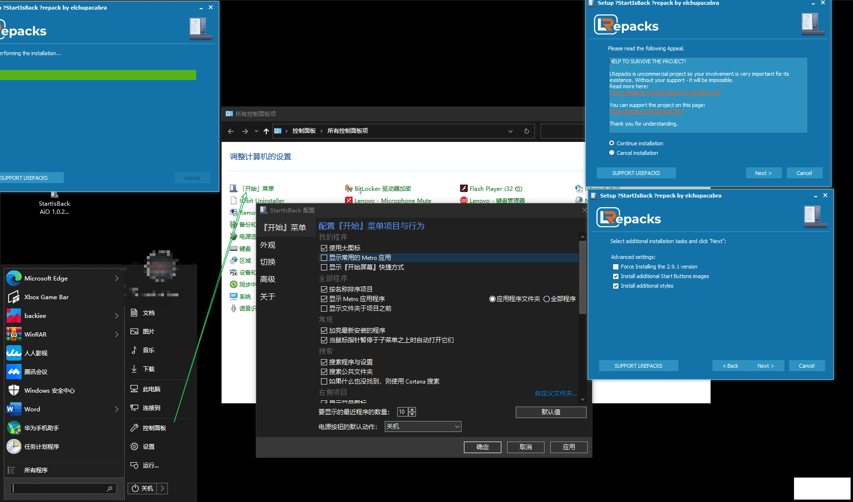Toggle 按名称排序项目 checkbox

click(x=324, y=289)
